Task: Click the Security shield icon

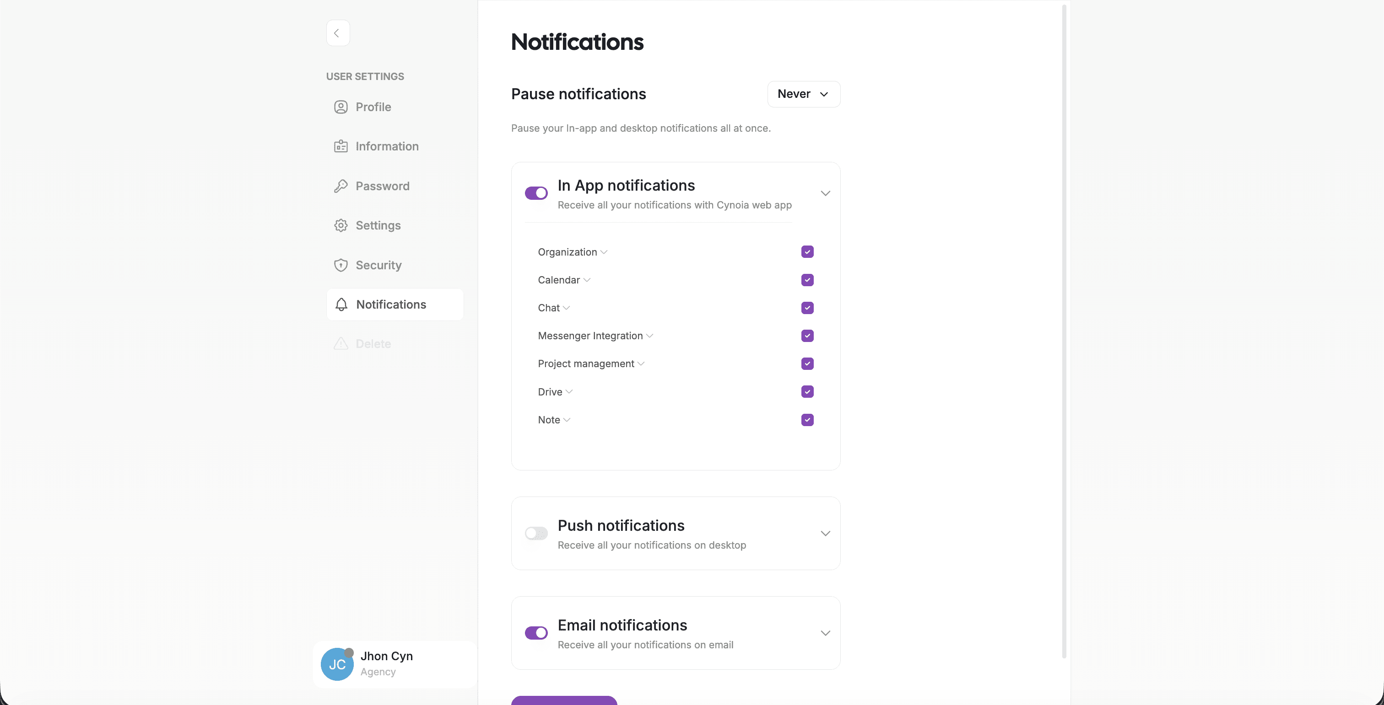Action: (x=341, y=265)
